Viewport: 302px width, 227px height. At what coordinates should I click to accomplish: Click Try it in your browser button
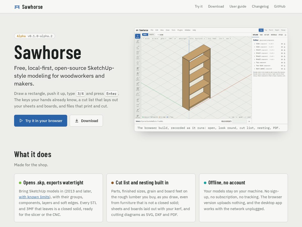(41, 121)
